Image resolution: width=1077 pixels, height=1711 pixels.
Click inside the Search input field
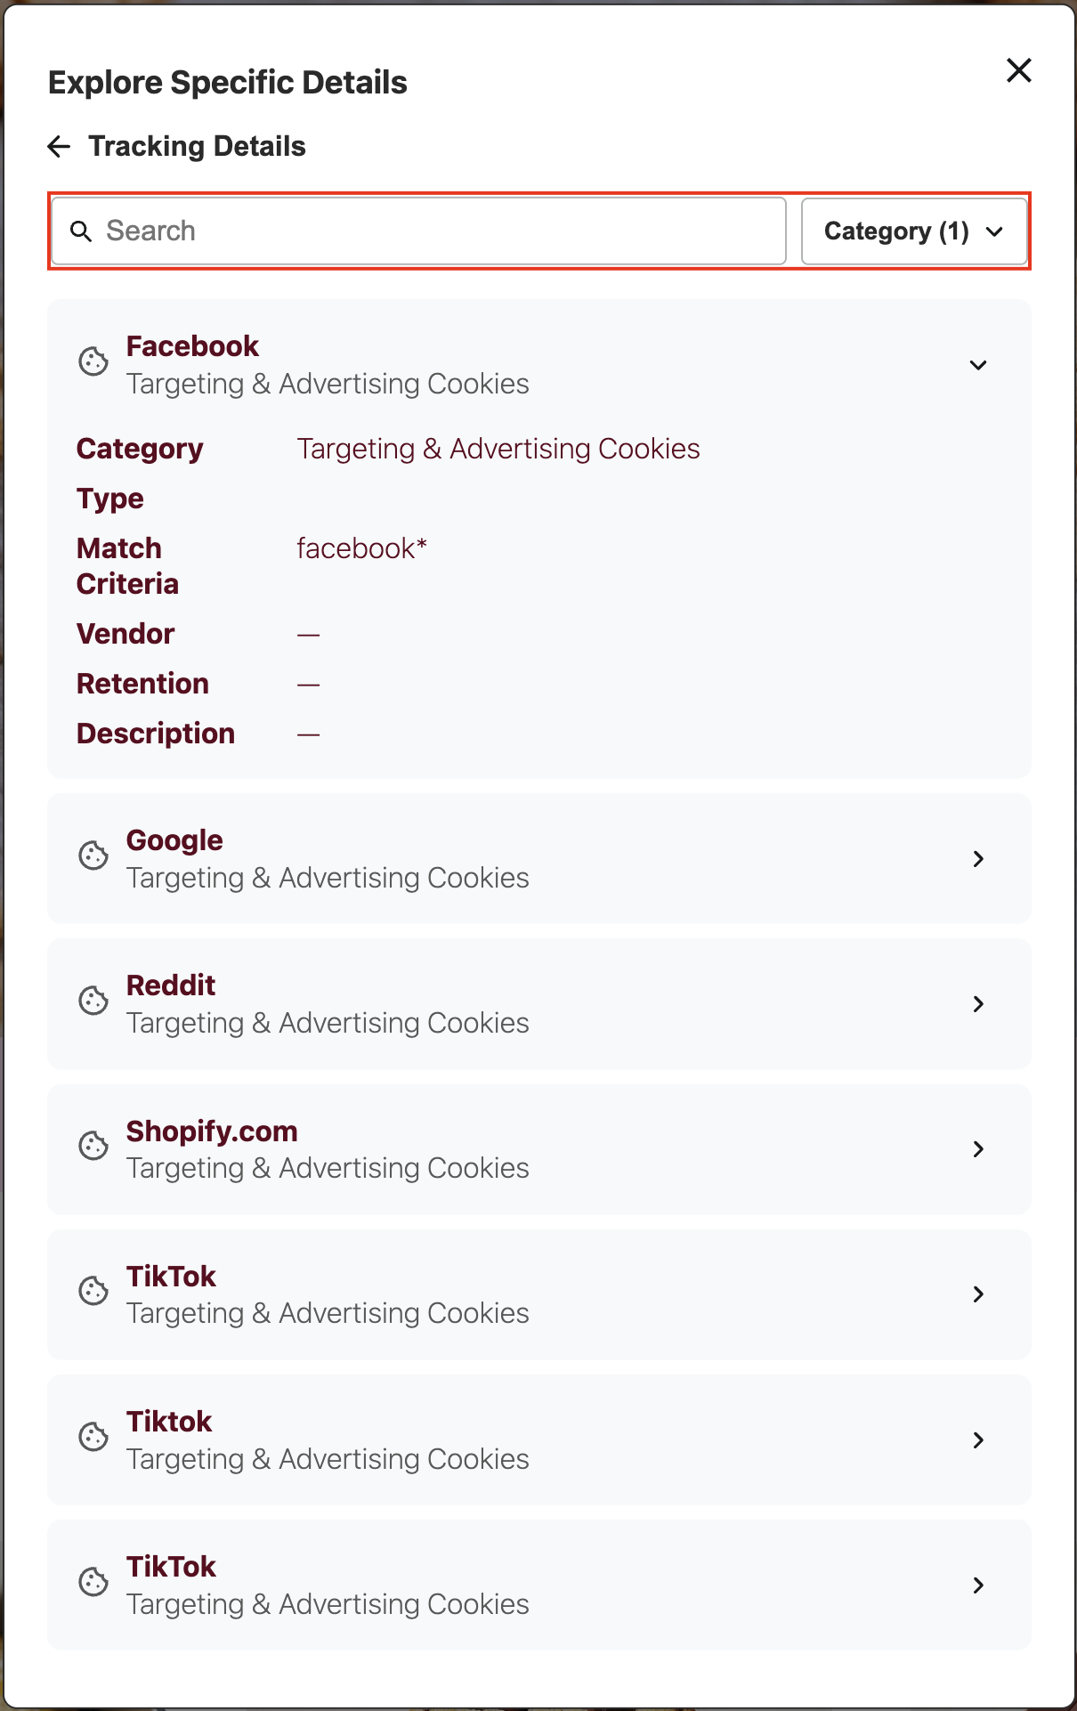(356, 231)
